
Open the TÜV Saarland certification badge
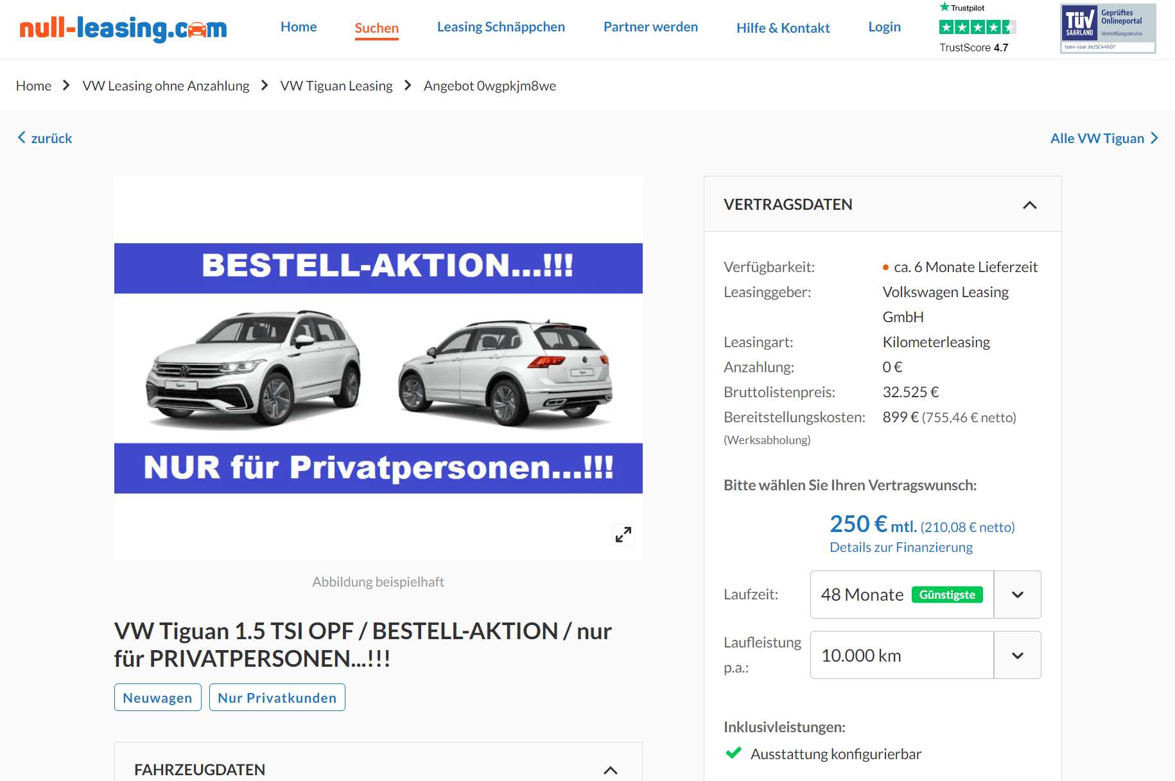pos(1108,28)
